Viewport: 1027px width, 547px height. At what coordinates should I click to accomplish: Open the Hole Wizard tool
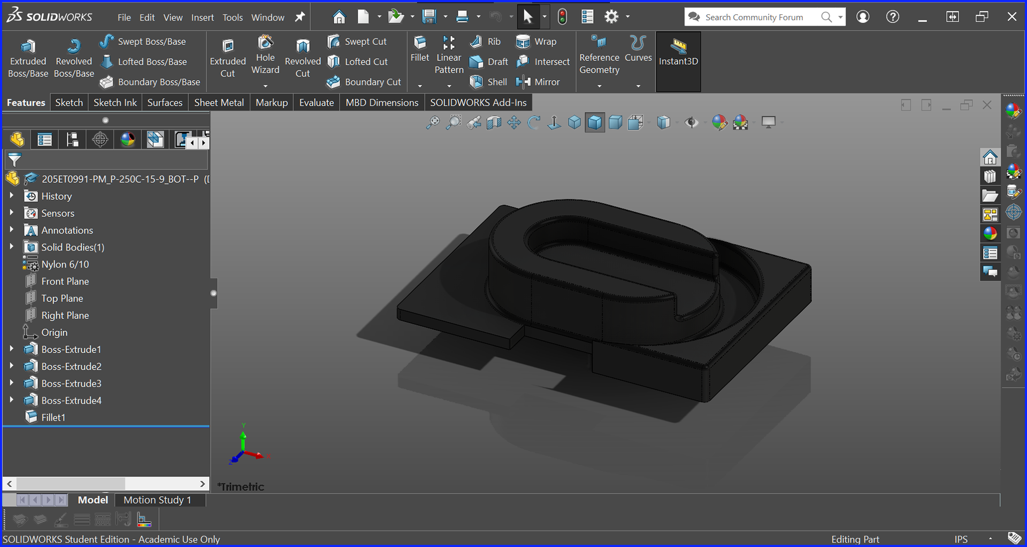(265, 56)
